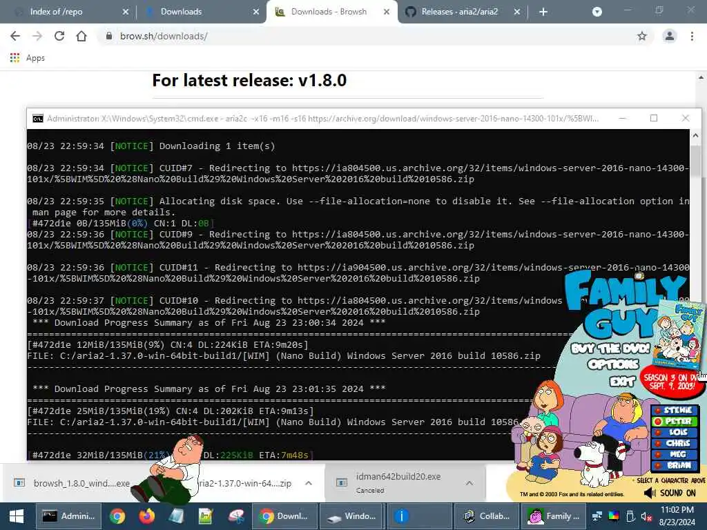Open safely remove hardware tray icon
The height and width of the screenshot is (530, 707).
click(x=631, y=516)
